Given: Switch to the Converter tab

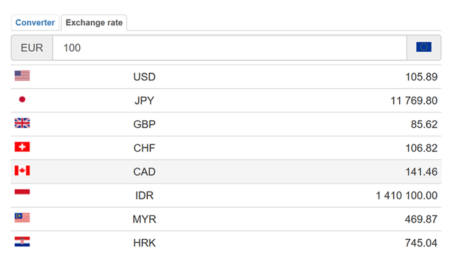Looking at the screenshot, I should pyautogui.click(x=35, y=23).
